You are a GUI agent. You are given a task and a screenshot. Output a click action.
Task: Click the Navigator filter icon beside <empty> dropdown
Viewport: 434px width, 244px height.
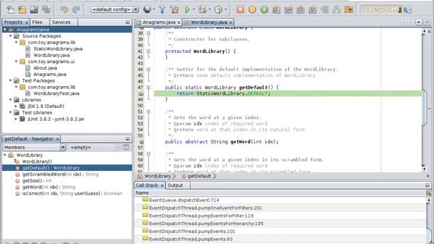(x=126, y=148)
